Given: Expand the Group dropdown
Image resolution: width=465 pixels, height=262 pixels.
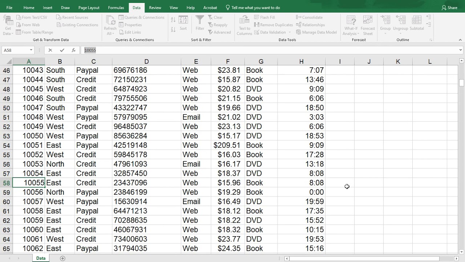Looking at the screenshot, I should coord(385,34).
